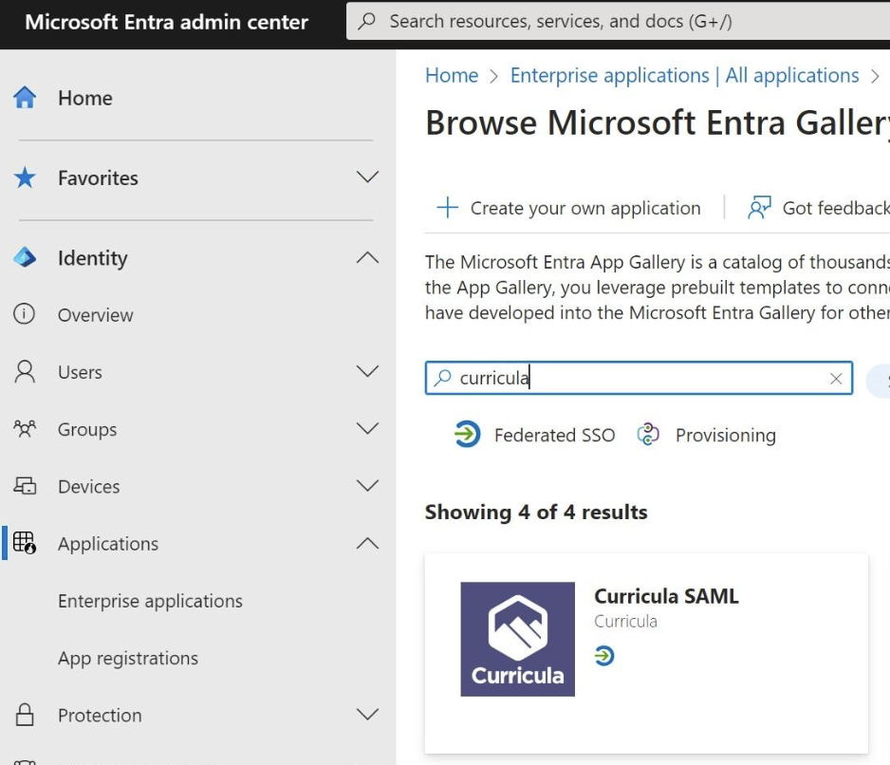Click the Got feedback button
This screenshot has height=765, width=890.
coord(819,208)
